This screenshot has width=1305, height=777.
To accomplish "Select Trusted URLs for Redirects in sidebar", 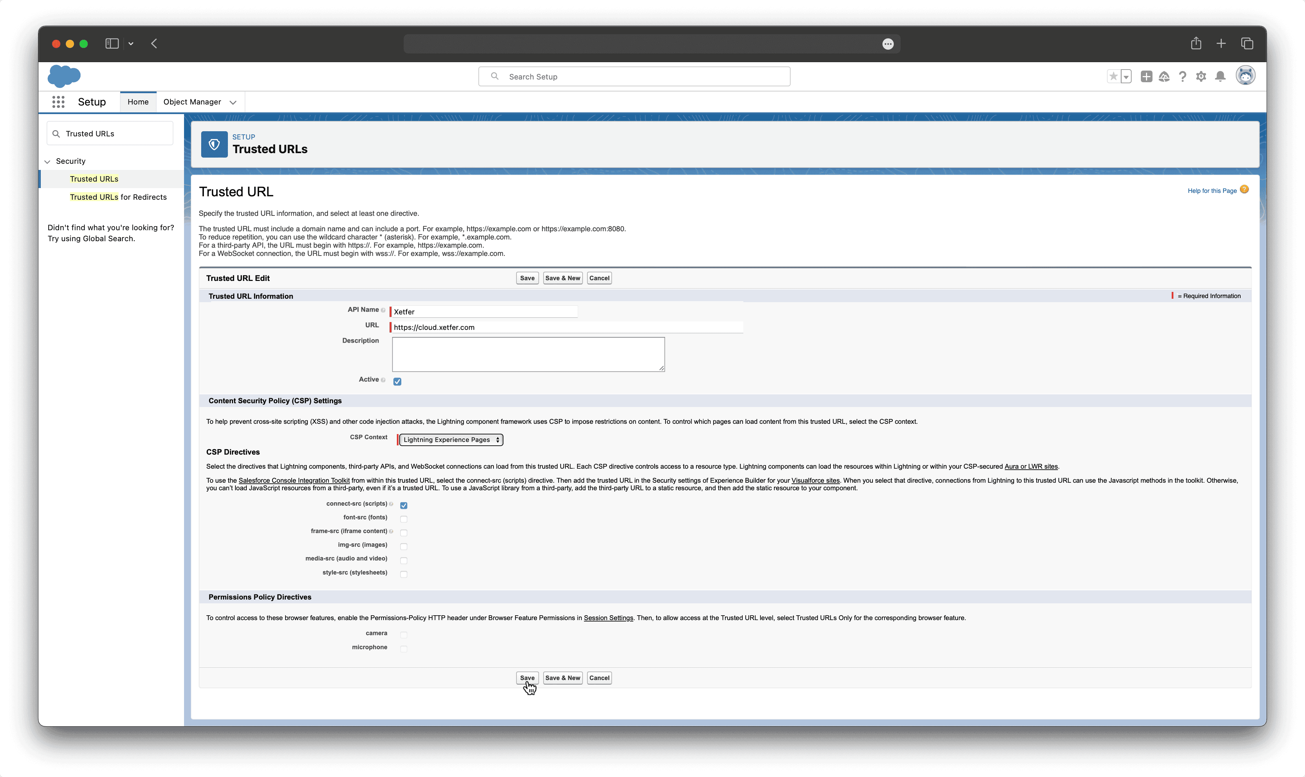I will coord(118,197).
